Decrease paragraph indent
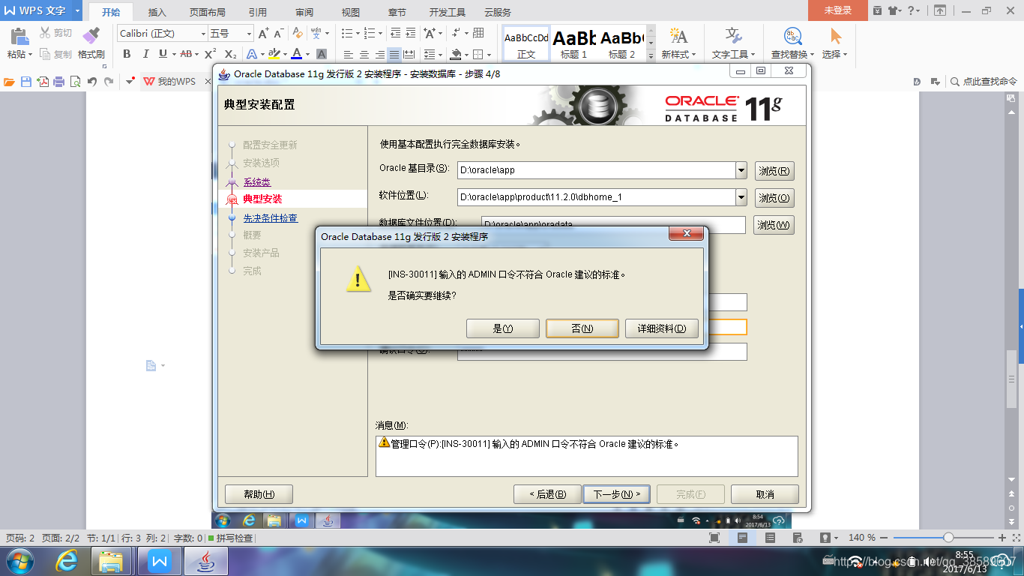Viewport: 1024px width, 576px height. tap(395, 34)
